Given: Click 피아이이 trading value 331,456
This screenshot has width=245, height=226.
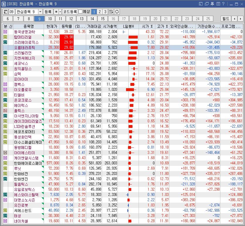Looking at the screenshot, I should coord(95,79).
